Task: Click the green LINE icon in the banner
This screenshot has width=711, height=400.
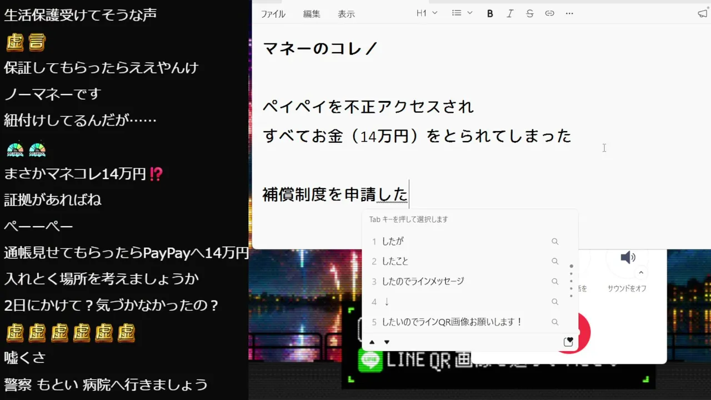Action: [370, 361]
